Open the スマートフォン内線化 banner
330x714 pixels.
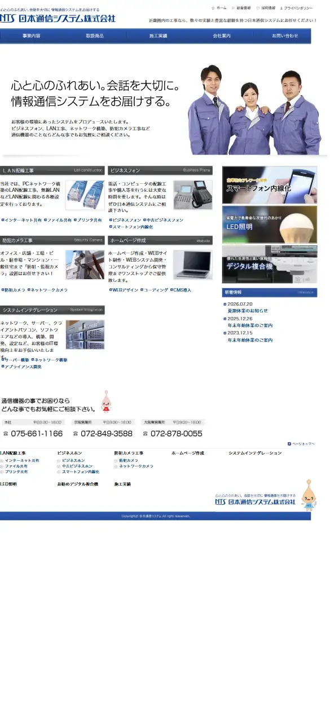coord(270,185)
